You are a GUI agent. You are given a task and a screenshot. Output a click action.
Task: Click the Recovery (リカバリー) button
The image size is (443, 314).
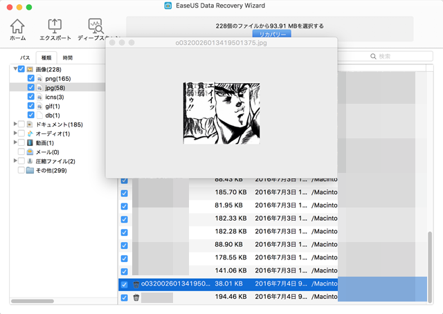(271, 34)
